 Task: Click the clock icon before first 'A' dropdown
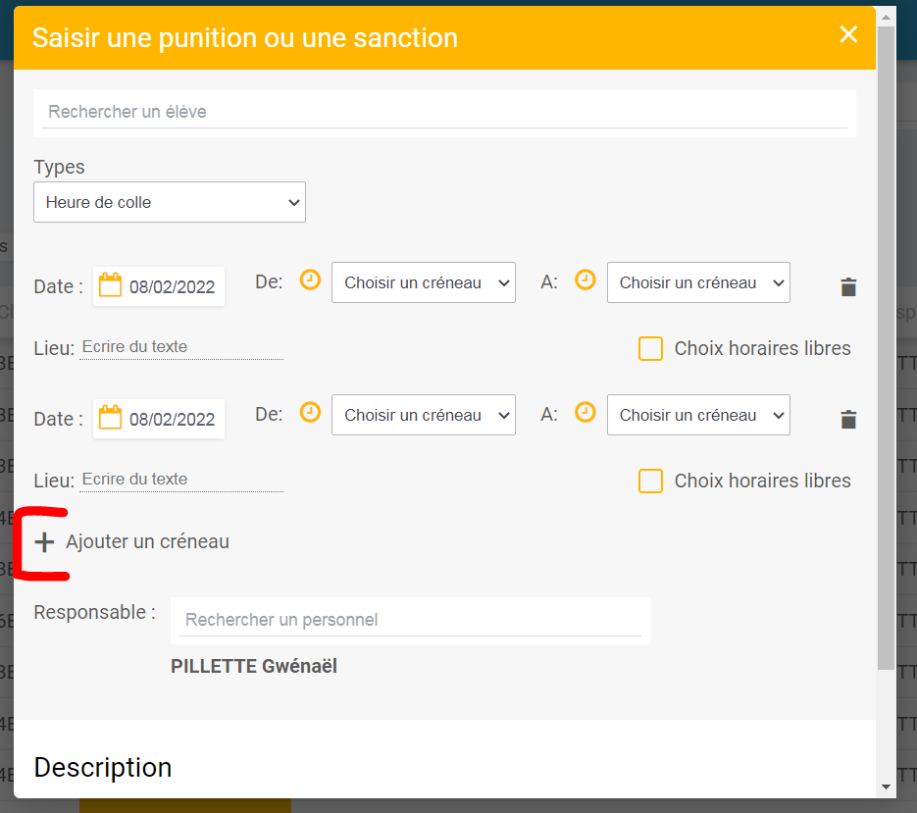point(585,280)
